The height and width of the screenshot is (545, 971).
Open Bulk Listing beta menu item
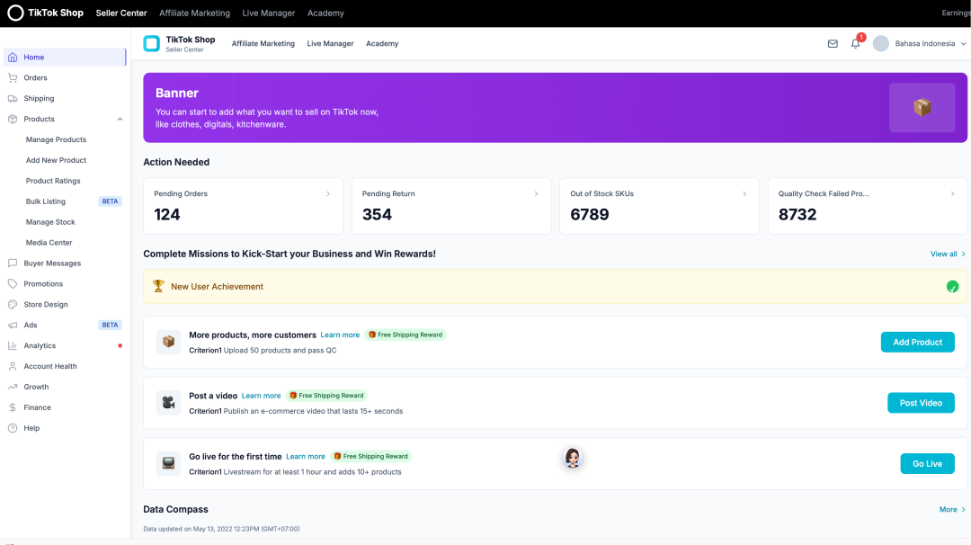pos(46,201)
